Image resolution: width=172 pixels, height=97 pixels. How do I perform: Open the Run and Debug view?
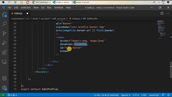click(x=4, y=43)
